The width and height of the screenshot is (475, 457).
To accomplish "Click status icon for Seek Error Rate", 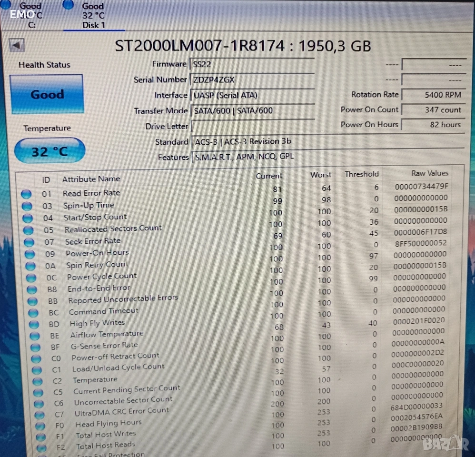I will (x=29, y=242).
